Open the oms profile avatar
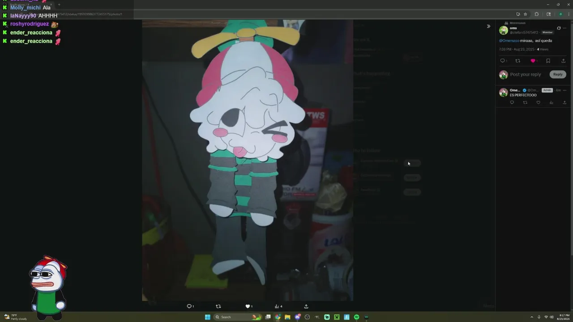 click(504, 30)
